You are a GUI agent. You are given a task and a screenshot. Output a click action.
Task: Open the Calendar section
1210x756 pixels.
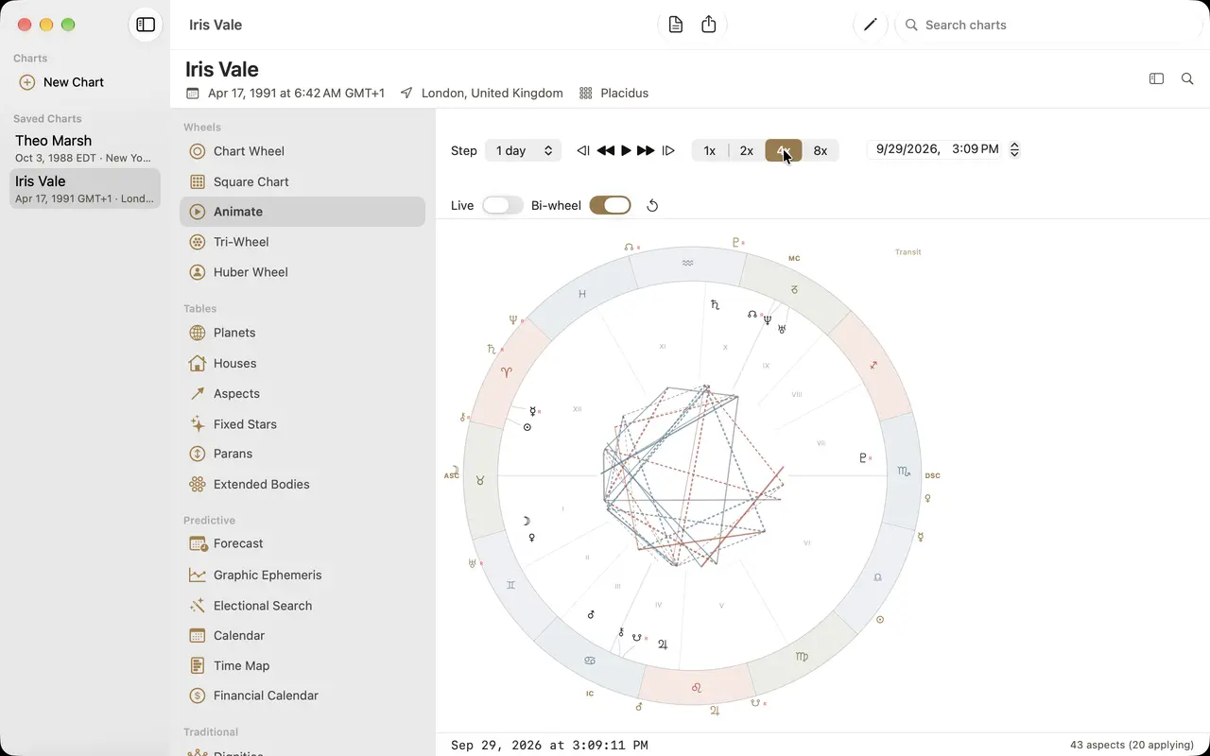point(302,635)
